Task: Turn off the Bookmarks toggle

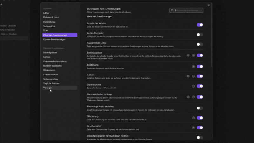Action: click(200, 67)
